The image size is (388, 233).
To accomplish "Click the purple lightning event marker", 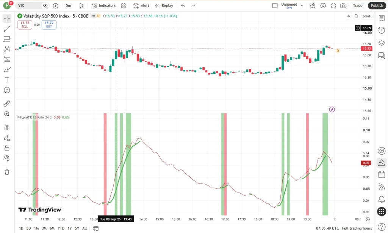I will click(x=332, y=109).
